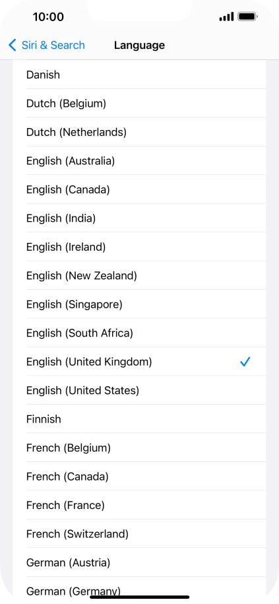Image resolution: width=279 pixels, height=604 pixels.
Task: Select English (Ireland) language
Action: coord(139,247)
